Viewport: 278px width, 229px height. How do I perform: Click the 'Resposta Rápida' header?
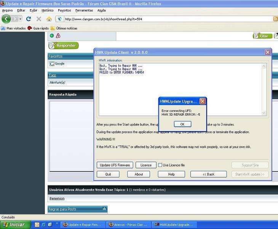pyautogui.click(x=63, y=95)
